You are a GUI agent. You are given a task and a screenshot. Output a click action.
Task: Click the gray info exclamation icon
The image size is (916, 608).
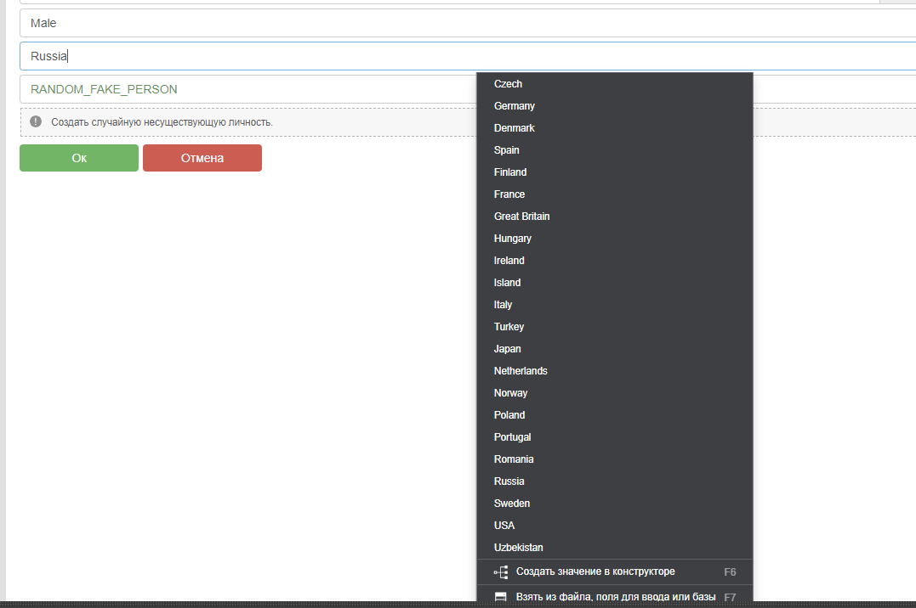pos(36,121)
